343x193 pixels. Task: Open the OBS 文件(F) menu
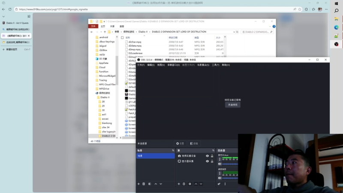[x=141, y=65]
